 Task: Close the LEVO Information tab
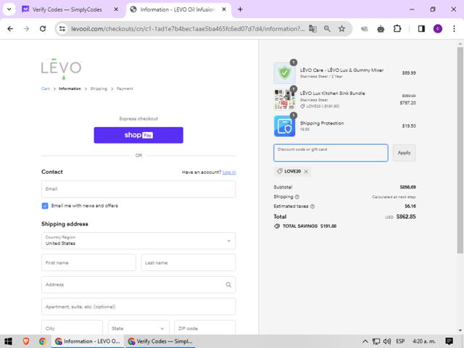coord(224,9)
